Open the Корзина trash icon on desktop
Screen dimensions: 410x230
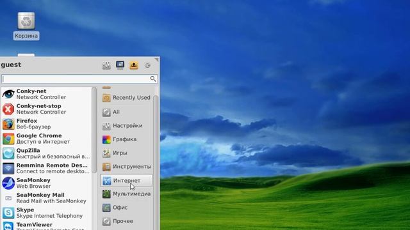click(26, 21)
